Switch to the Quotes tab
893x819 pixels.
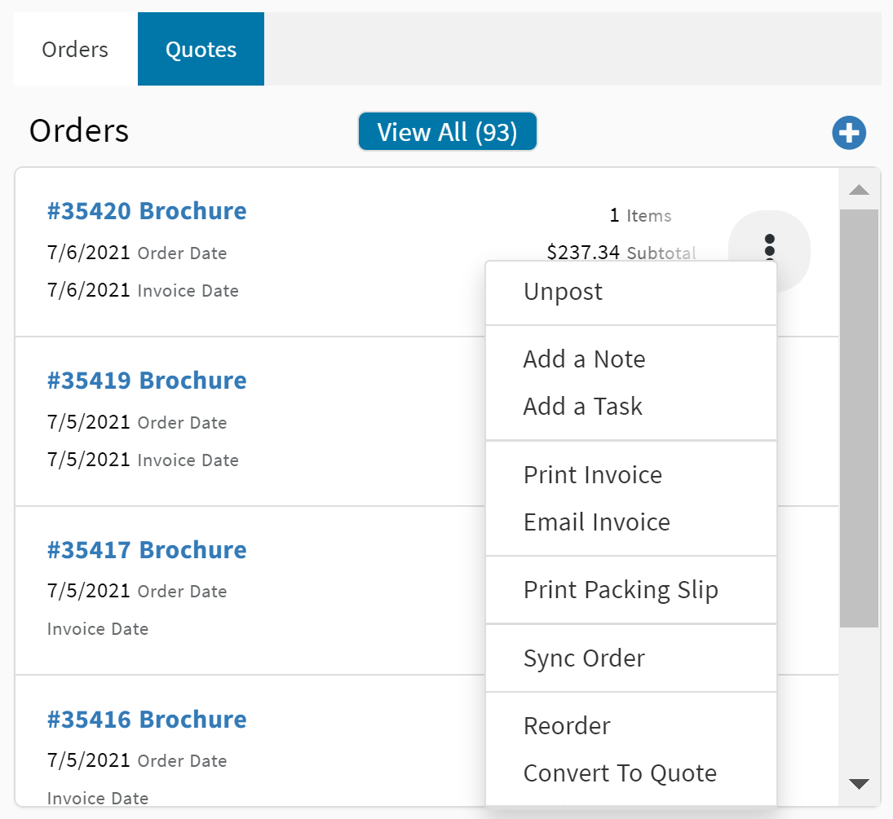(x=201, y=49)
